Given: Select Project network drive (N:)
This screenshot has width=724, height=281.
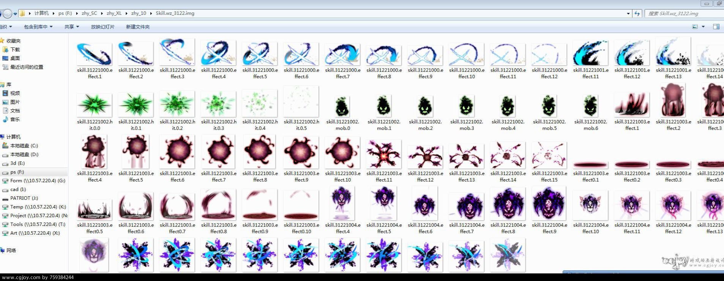Looking at the screenshot, I should (39, 215).
